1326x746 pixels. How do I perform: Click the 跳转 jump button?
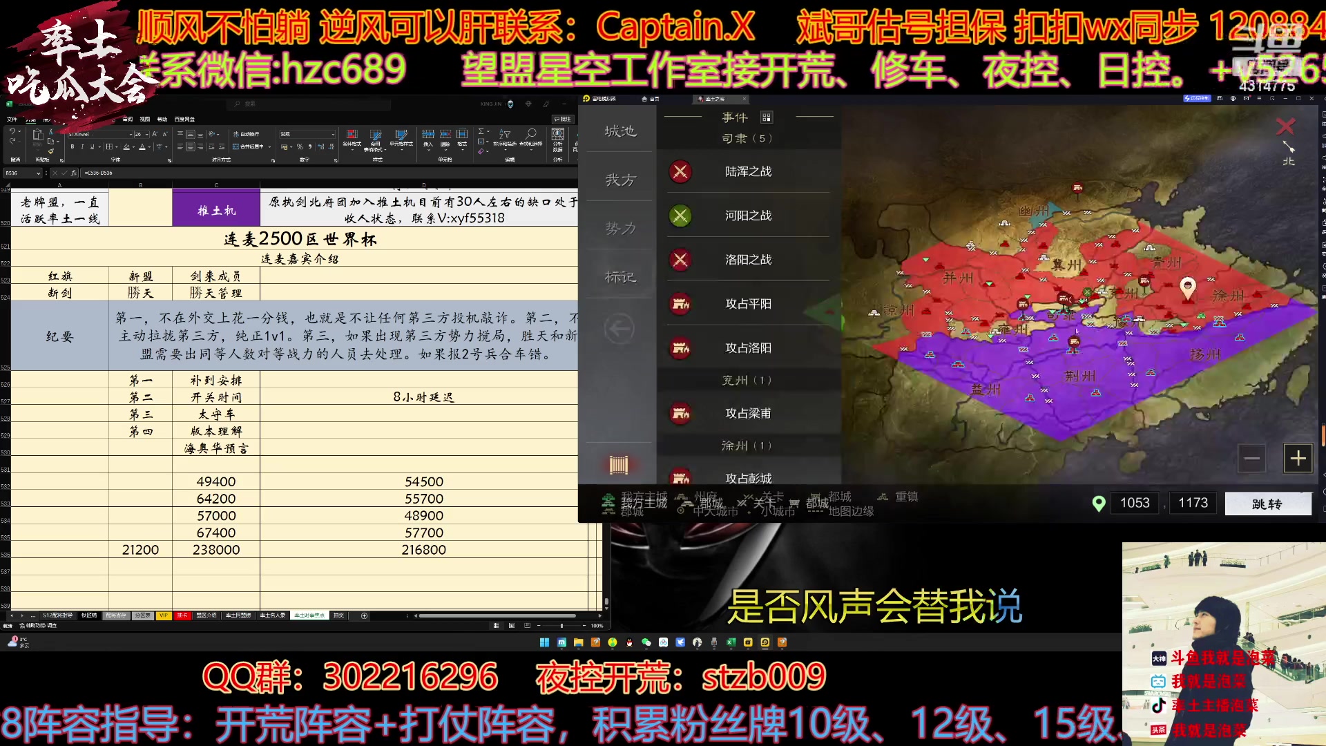[1267, 504]
